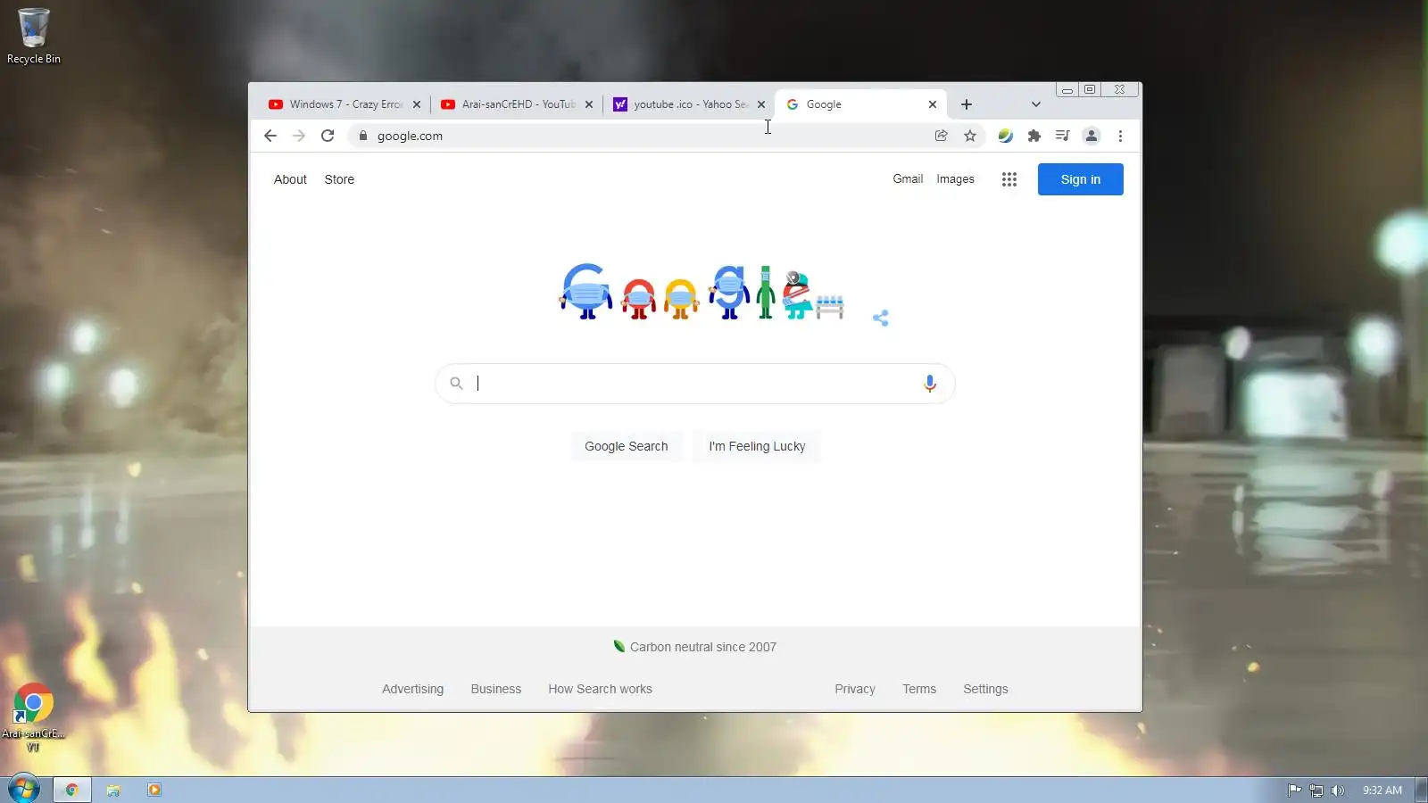
Task: Open the volume speaker icon
Action: point(1337,790)
